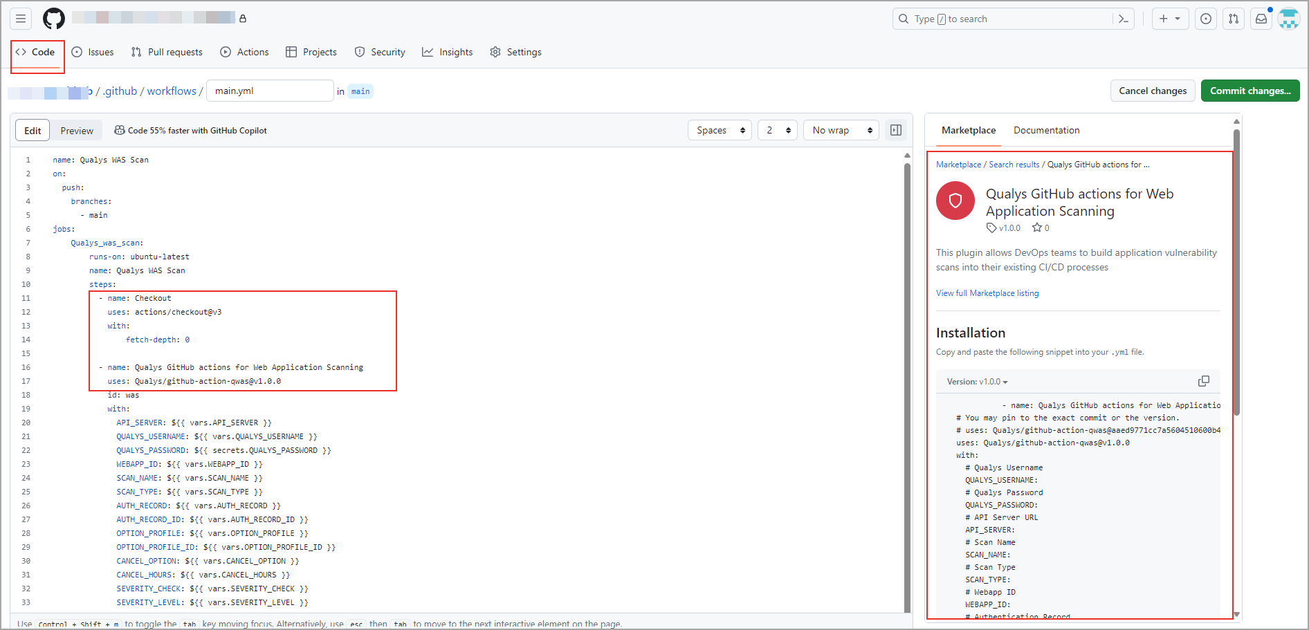Click the Settings gear icon

pos(495,52)
